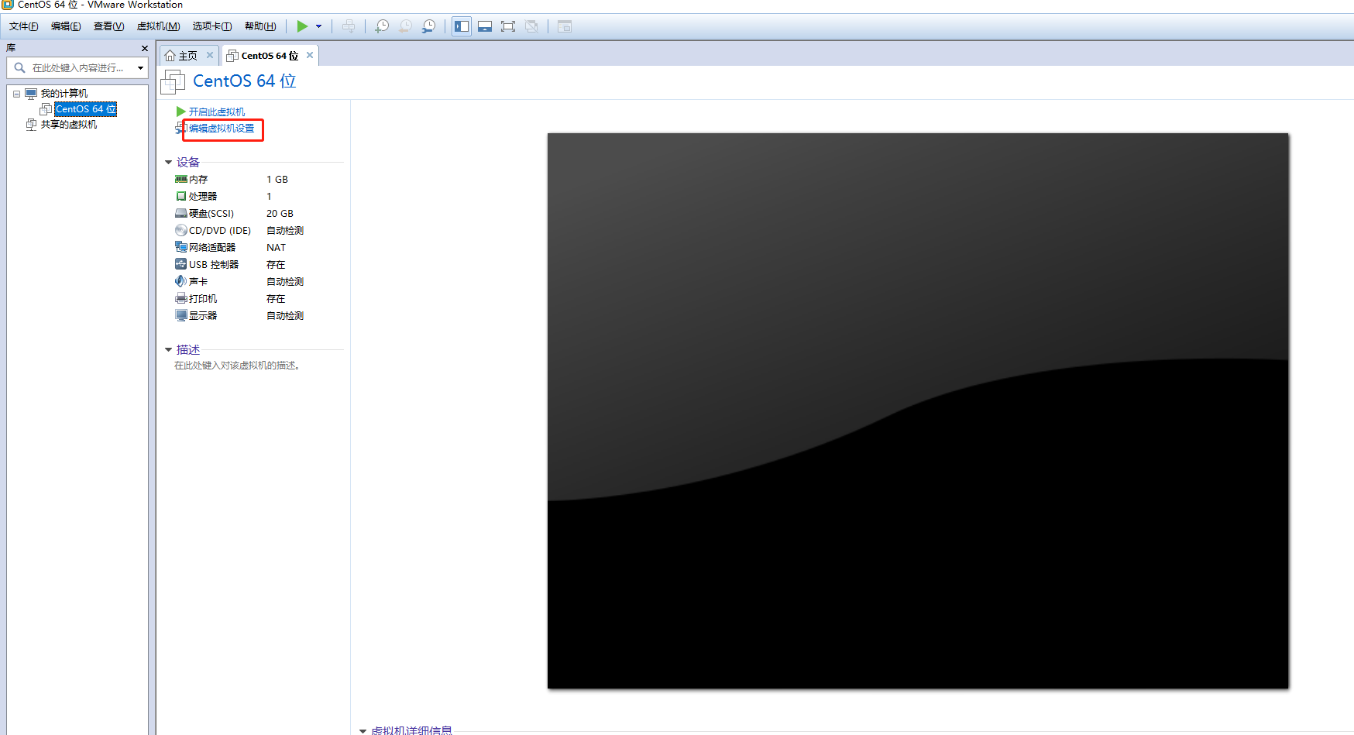Toggle the library sidebar view icon
The width and height of the screenshot is (1354, 735).
click(462, 26)
